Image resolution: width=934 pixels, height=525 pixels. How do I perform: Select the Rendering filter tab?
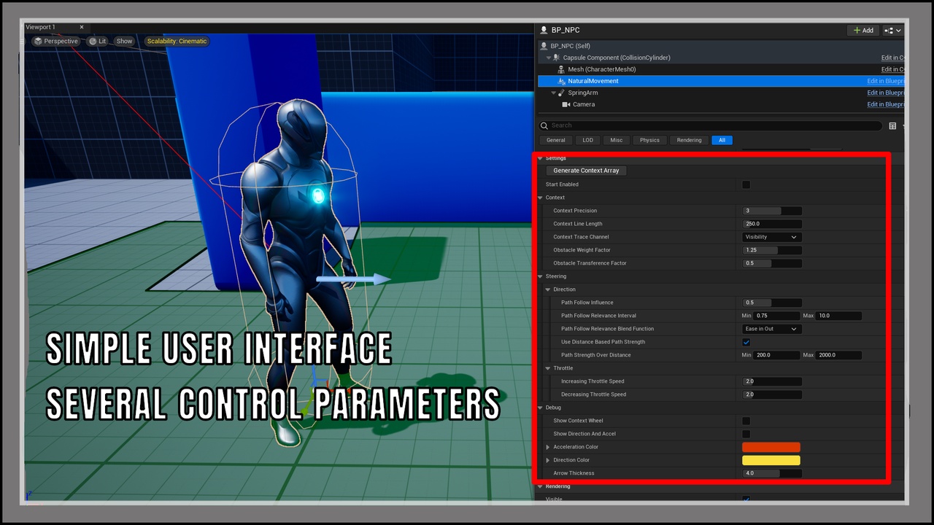[689, 140]
